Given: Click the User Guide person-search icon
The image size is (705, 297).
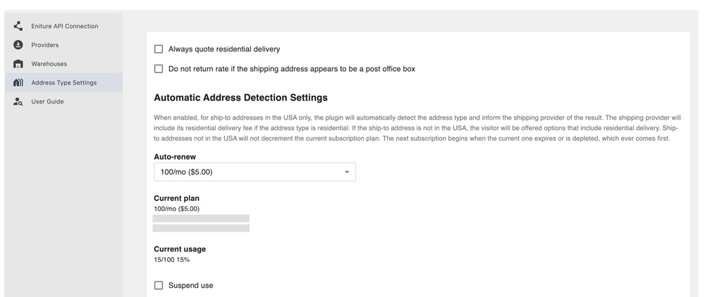Looking at the screenshot, I should [x=18, y=101].
